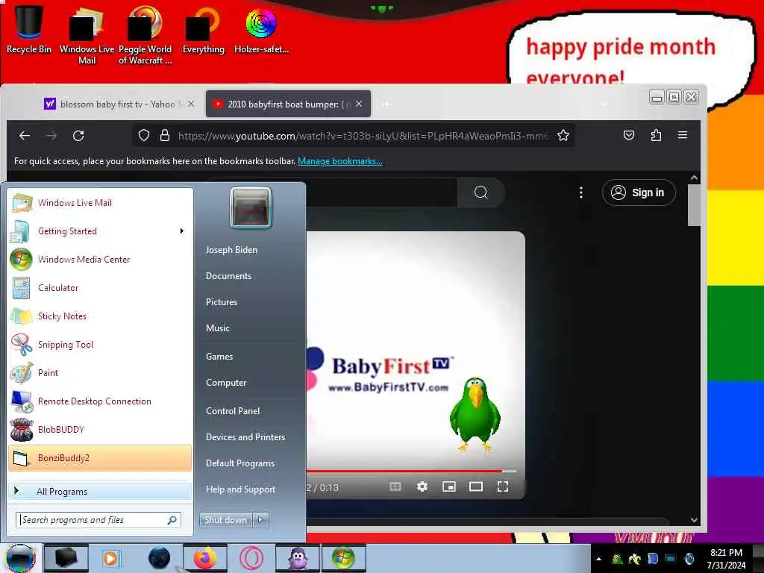The image size is (764, 573).
Task: Click purple Bonzi gorilla taskbar icon
Action: click(298, 558)
